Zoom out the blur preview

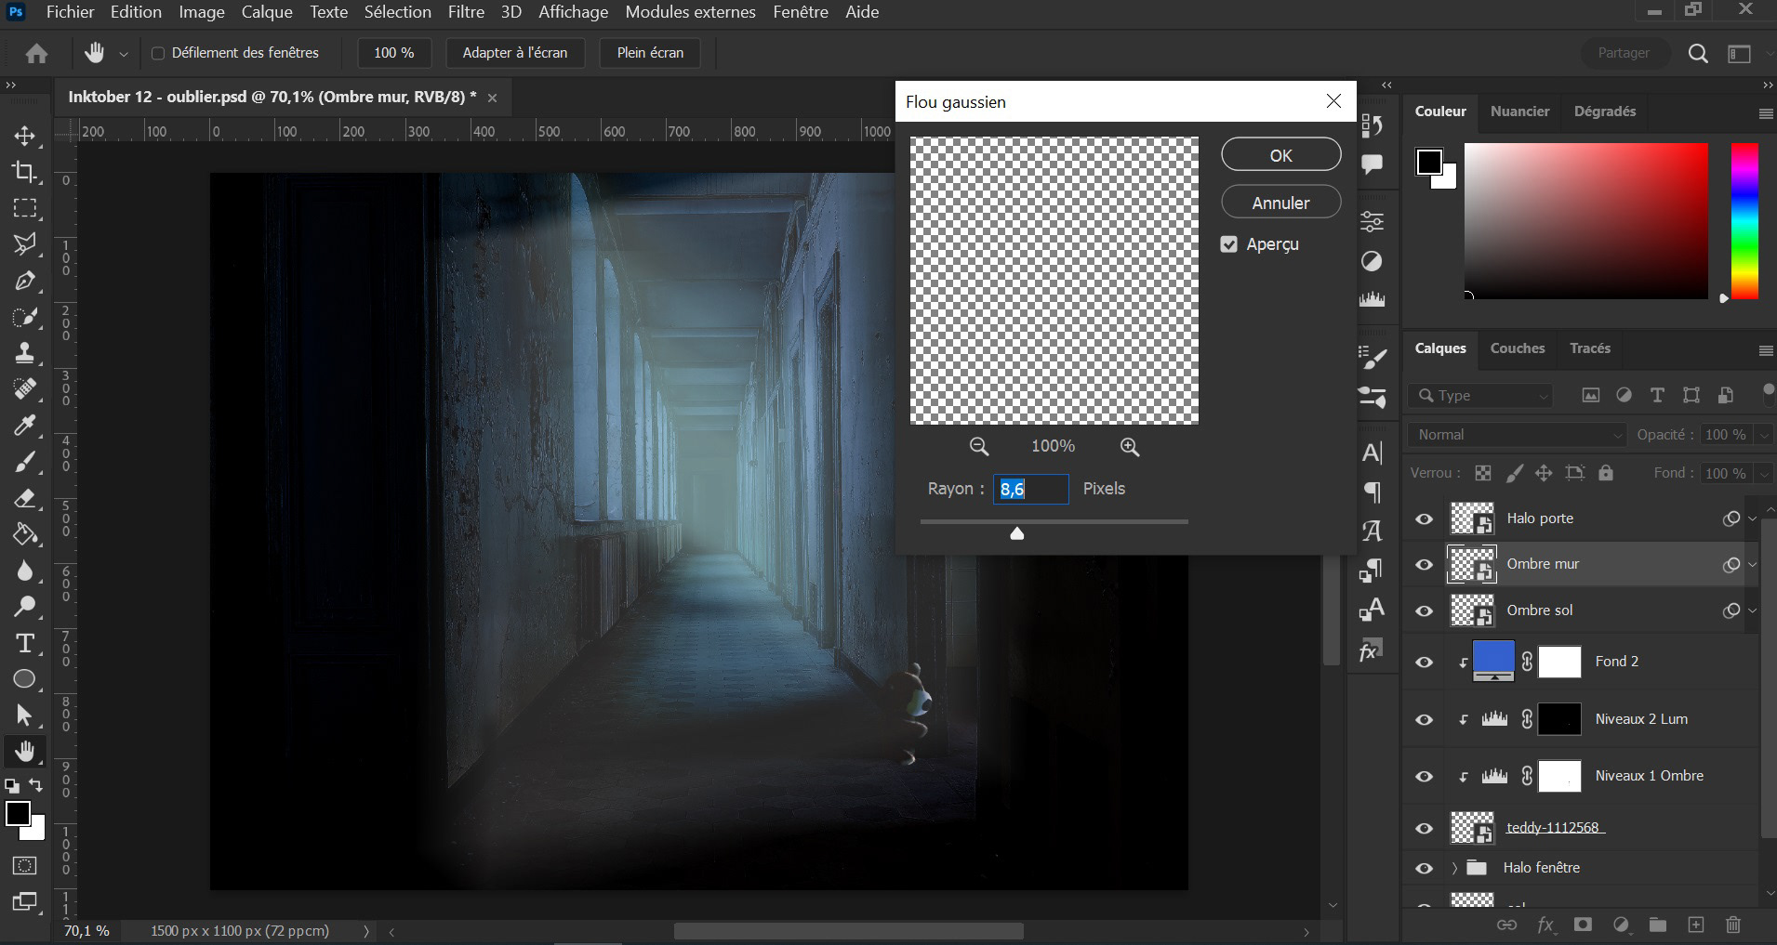(x=979, y=446)
